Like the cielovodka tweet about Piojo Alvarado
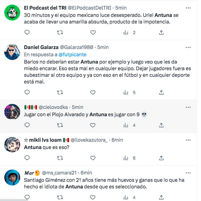The width and height of the screenshot is (201, 201). (93, 126)
